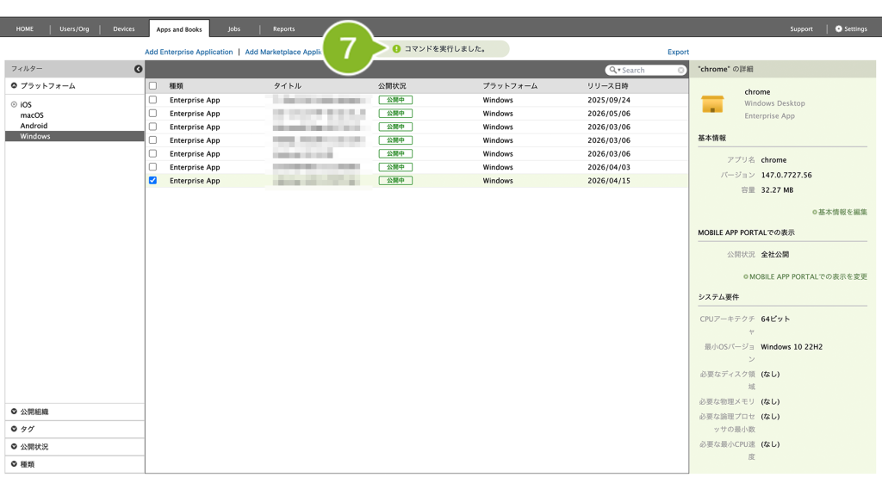Screen dimensions: 882x496
Task: Sort by プラットフォーム column header
Action: pyautogui.click(x=510, y=86)
